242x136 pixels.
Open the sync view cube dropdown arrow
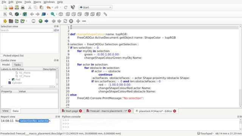(47, 14)
